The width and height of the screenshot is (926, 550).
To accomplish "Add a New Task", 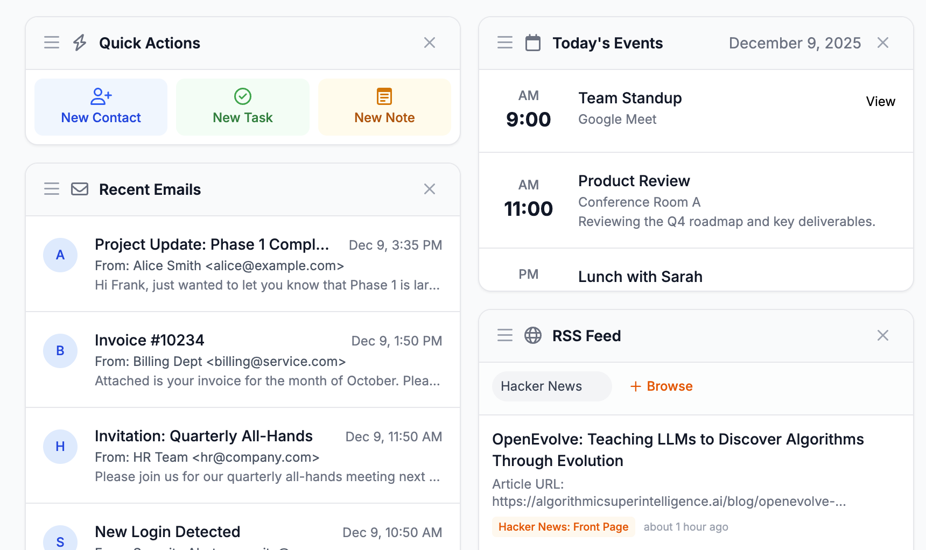I will pyautogui.click(x=243, y=107).
